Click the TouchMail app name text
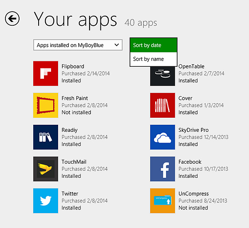The image size is (249, 228). (74, 162)
